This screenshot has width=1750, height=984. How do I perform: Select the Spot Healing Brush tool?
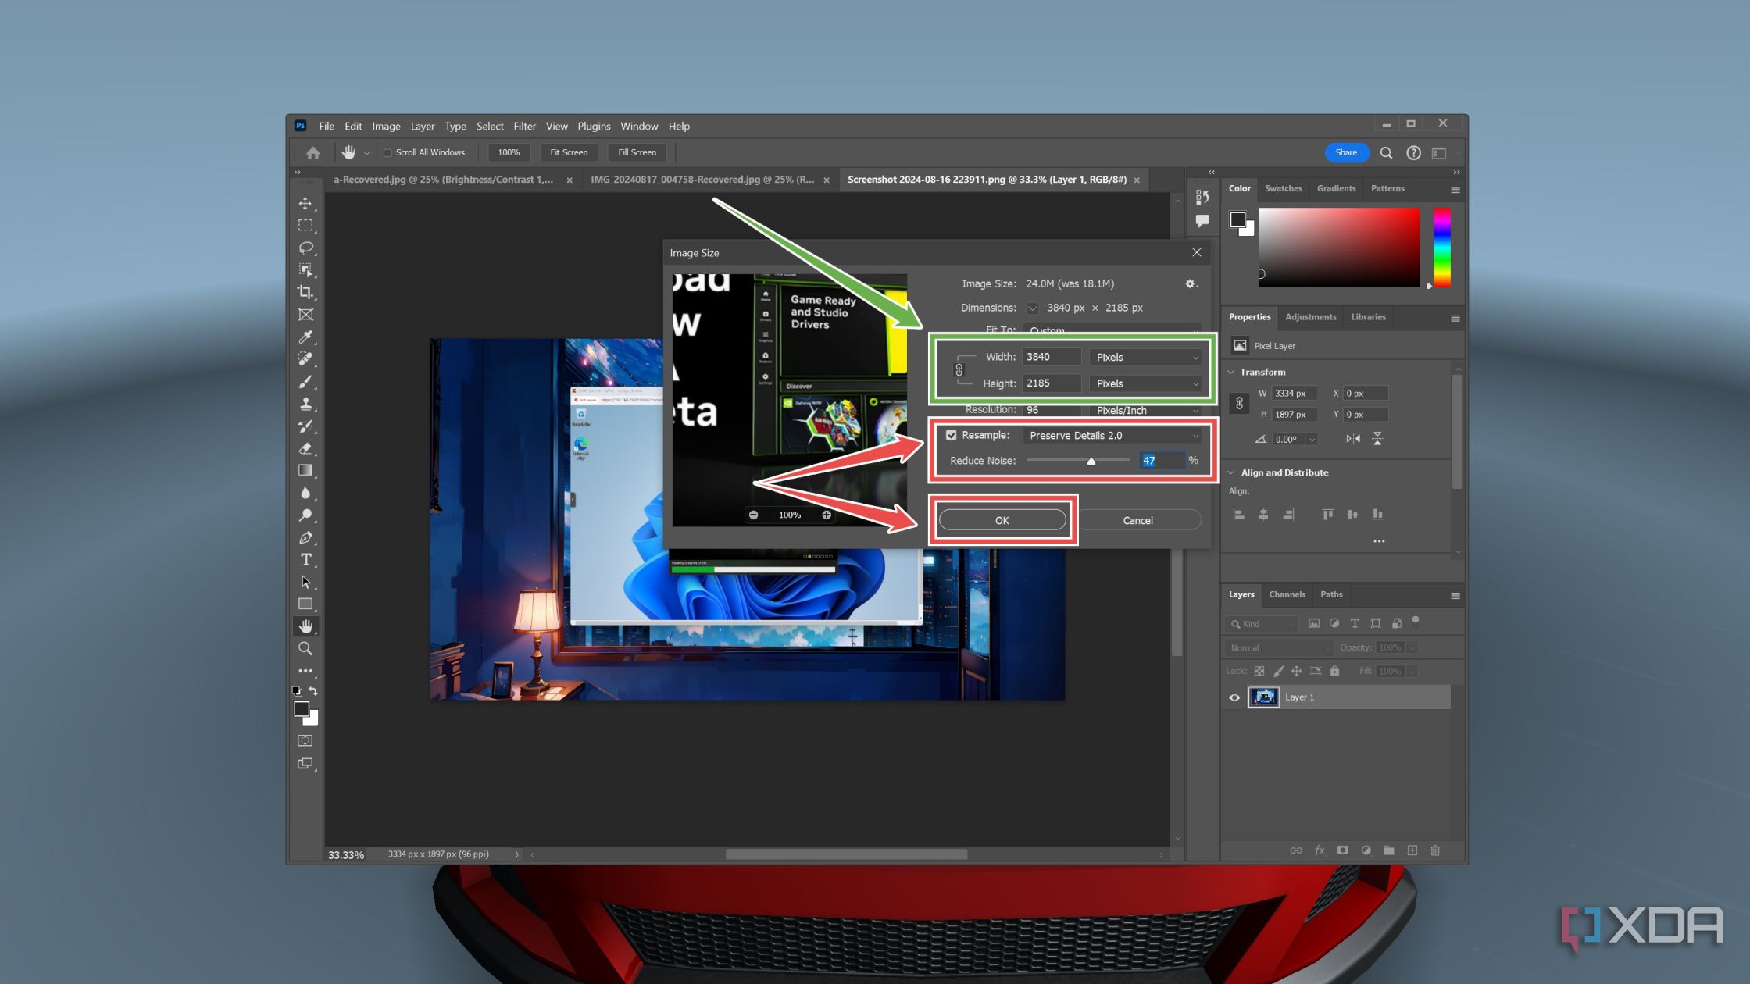[x=305, y=359]
